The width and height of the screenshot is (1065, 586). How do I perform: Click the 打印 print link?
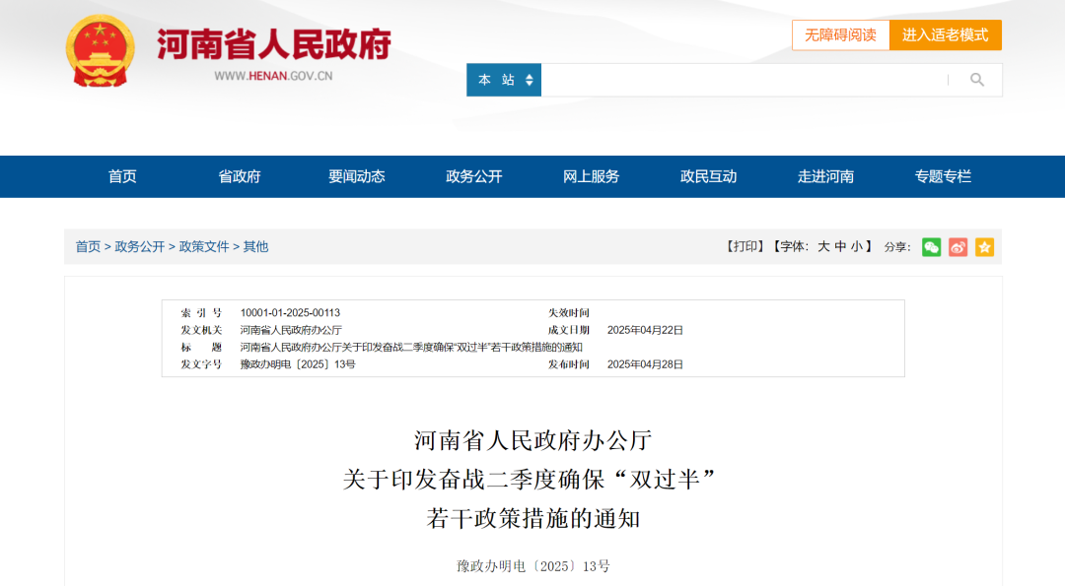pos(745,247)
